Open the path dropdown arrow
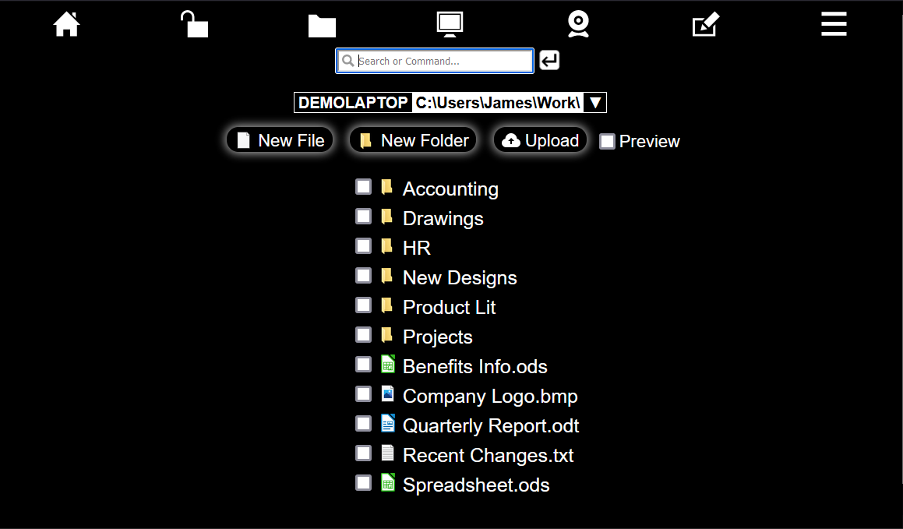 point(595,102)
